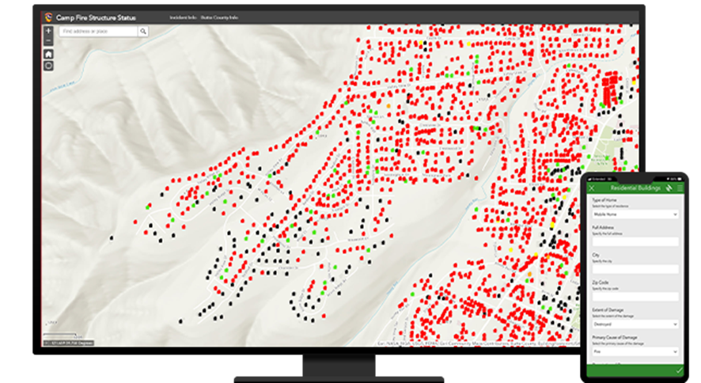Submit the form with the checkmark
Viewport: 701px width, 383px height.
click(x=679, y=370)
